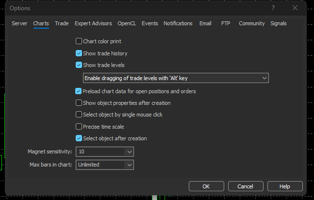Viewport: 314px width, 200px height.
Task: Check Select object by single mouse click
Action: 79,115
